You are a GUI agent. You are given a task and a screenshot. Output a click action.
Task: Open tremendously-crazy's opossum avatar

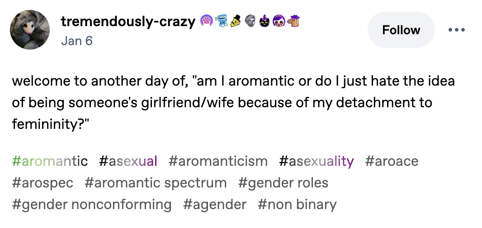coord(30,30)
